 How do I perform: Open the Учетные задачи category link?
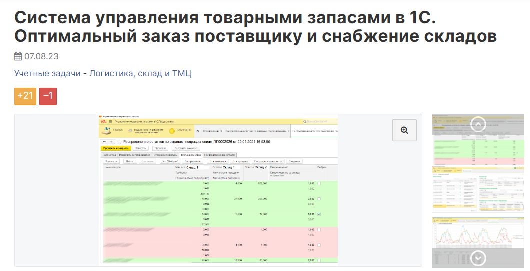[47, 74]
